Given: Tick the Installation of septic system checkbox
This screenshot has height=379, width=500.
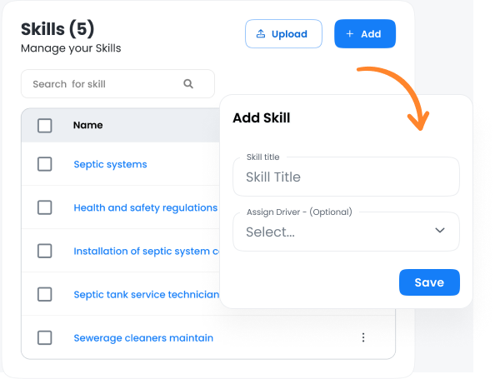Looking at the screenshot, I should coord(45,251).
